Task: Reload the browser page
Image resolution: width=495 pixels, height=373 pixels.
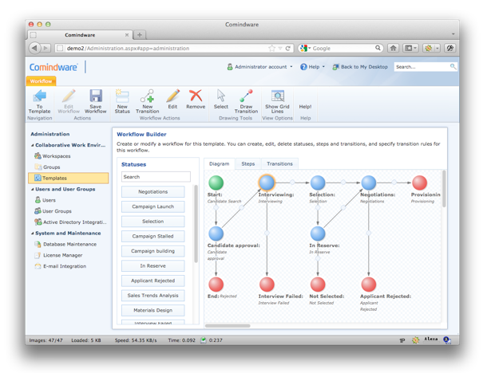Action: point(288,48)
